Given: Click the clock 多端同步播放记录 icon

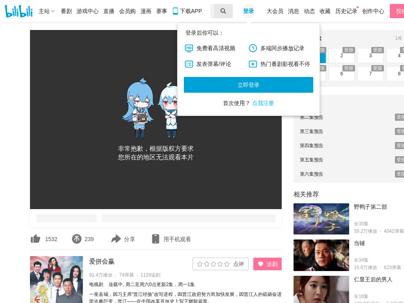Looking at the screenshot, I should [x=253, y=48].
